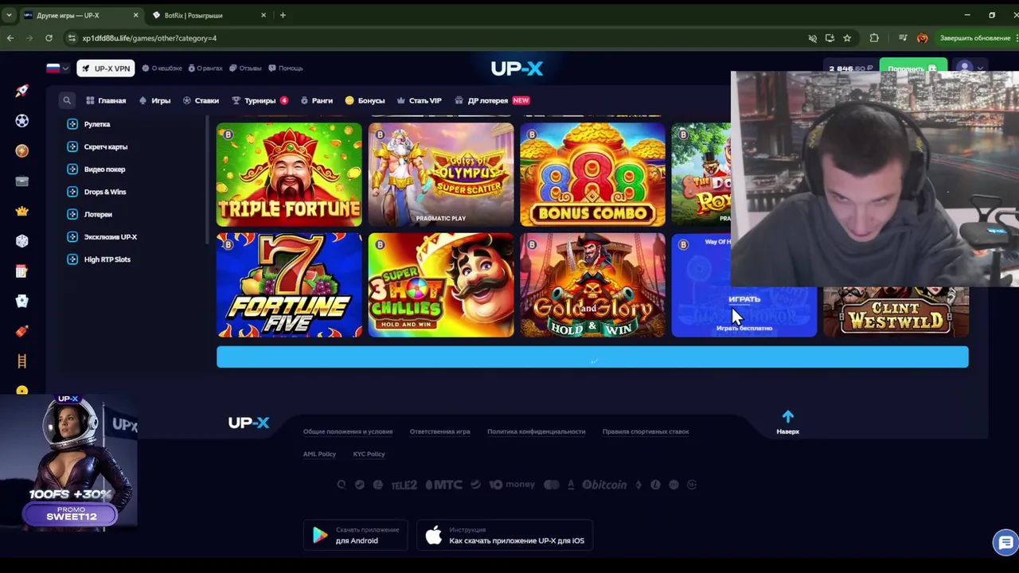Go back with the browser back arrow
Viewport: 1019px width, 573px height.
pos(10,38)
